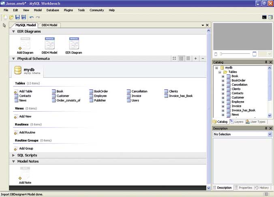Select the Cancellation table in schema

coord(137,91)
